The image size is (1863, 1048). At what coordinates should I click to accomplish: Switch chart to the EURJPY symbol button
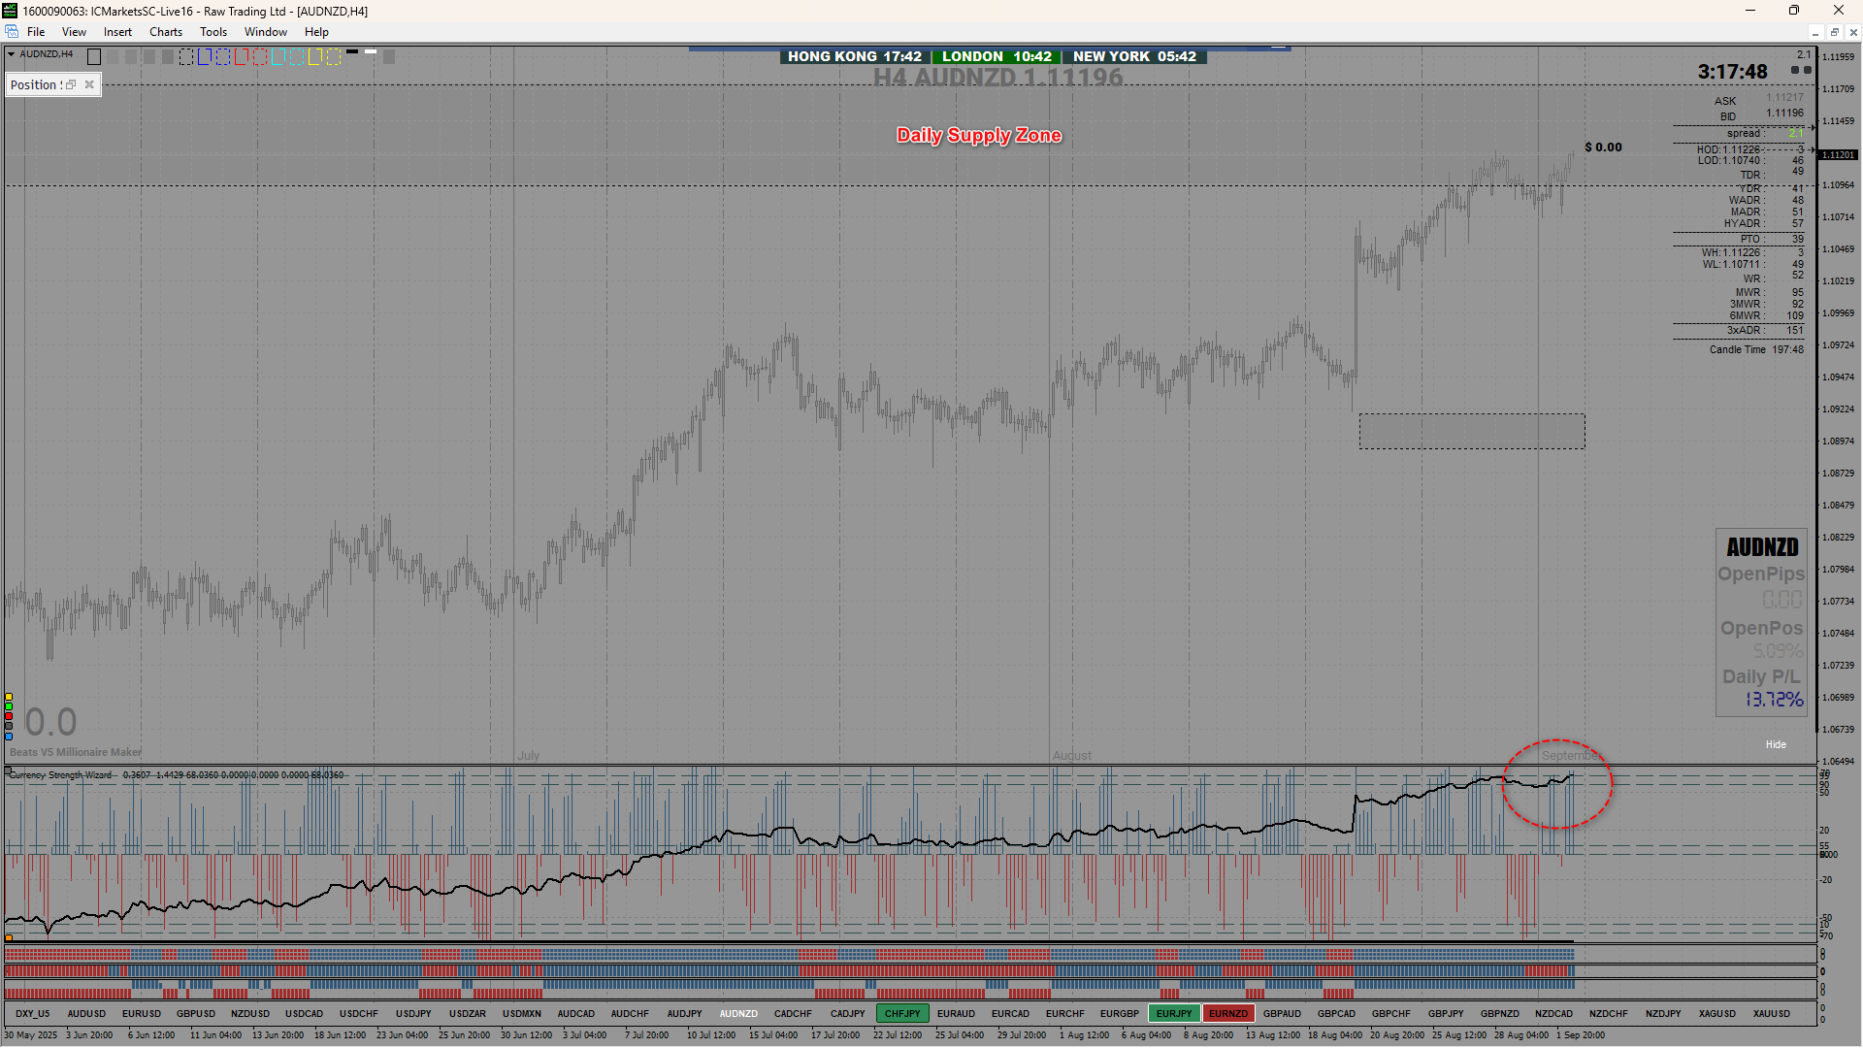[1173, 1013]
